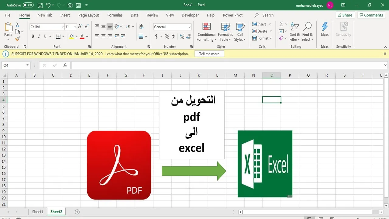Apply Comma Style format
Viewport: 389px width, 219px height.
(x=174, y=36)
